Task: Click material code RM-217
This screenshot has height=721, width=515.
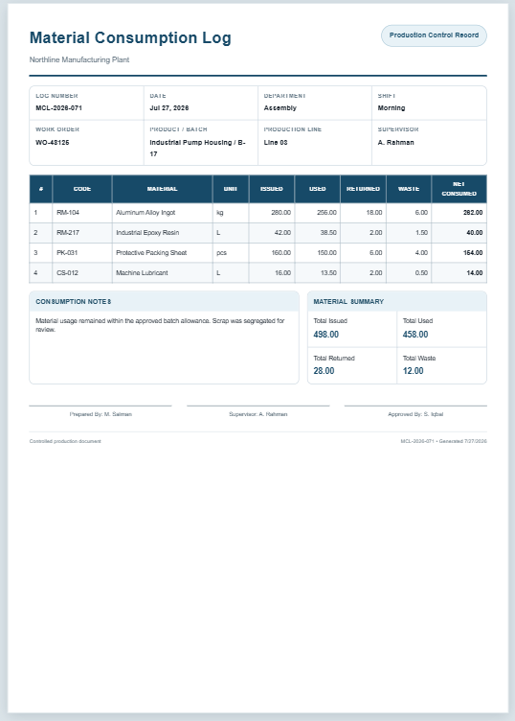Action: pos(67,233)
